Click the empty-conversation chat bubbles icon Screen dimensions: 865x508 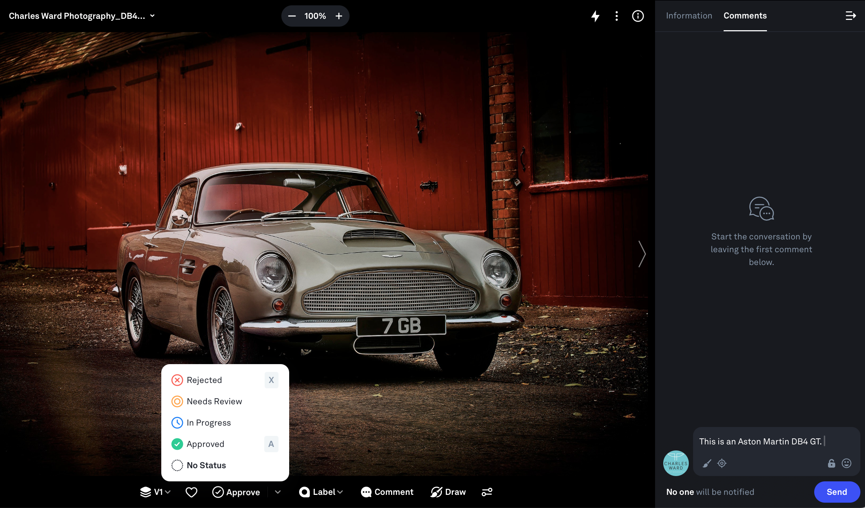[x=762, y=209]
